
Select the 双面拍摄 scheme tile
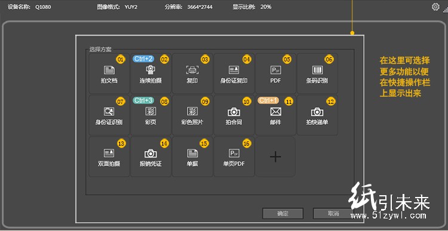click(109, 157)
